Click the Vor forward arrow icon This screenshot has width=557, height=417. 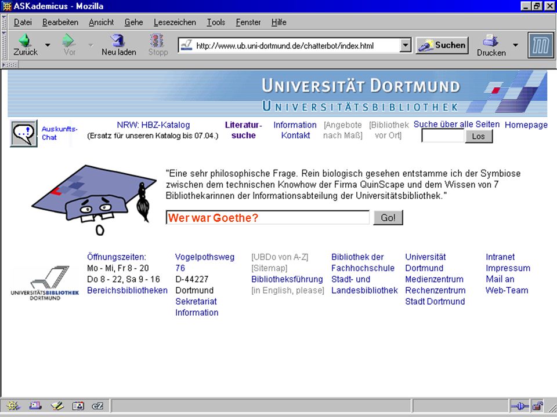(68, 41)
